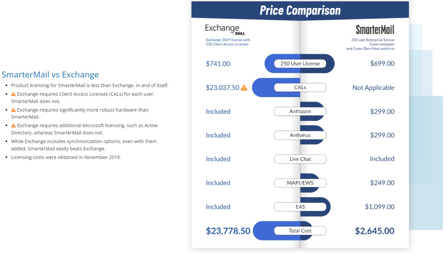Click the Antivirus row label
The width and height of the screenshot is (445, 253).
[x=300, y=135]
